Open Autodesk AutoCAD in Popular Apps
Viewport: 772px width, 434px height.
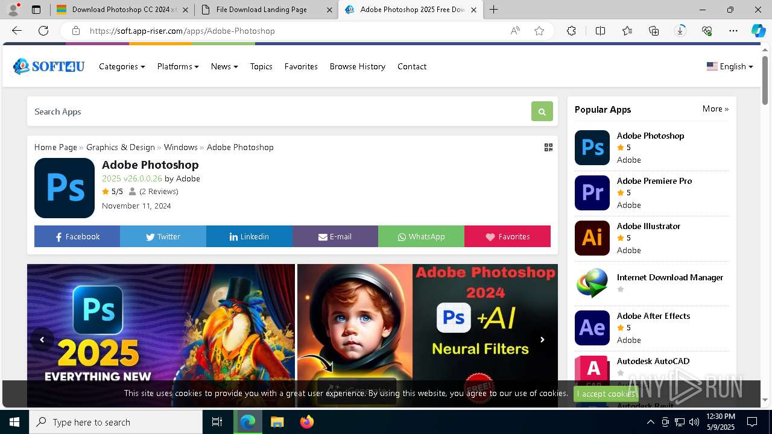[x=653, y=361]
